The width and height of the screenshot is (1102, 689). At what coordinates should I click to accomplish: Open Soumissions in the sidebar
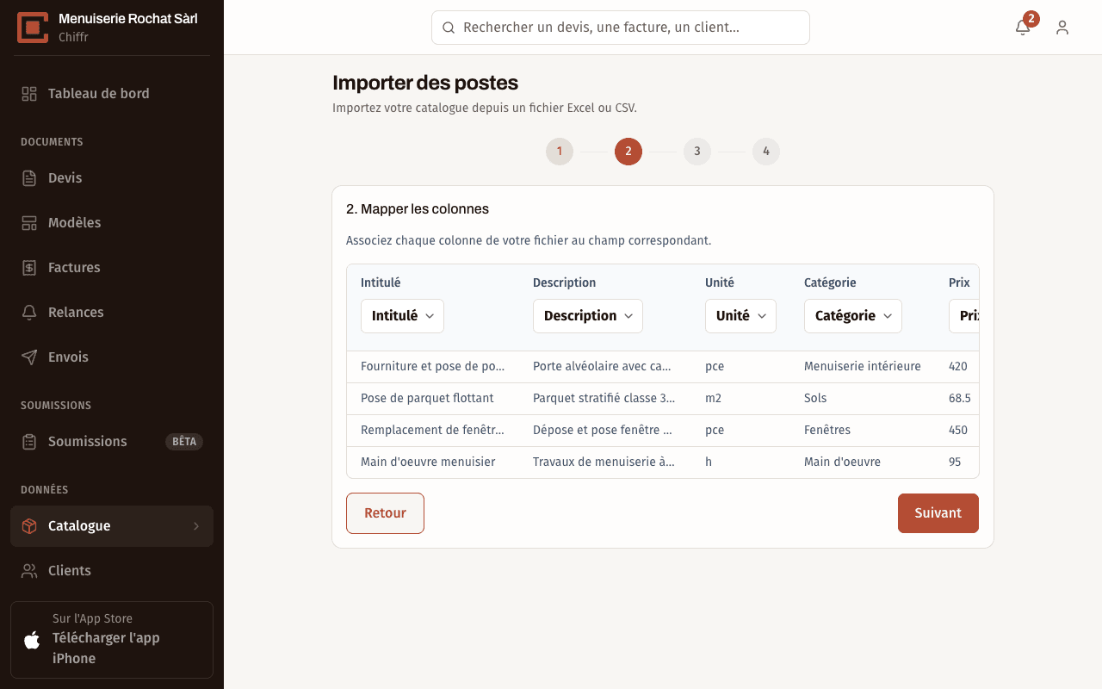pos(112,442)
